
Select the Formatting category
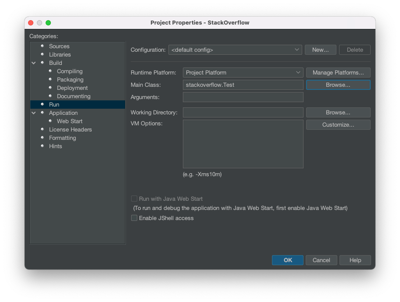tap(62, 138)
